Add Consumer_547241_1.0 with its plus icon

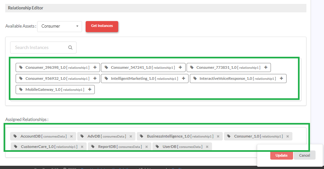pyautogui.click(x=180, y=67)
